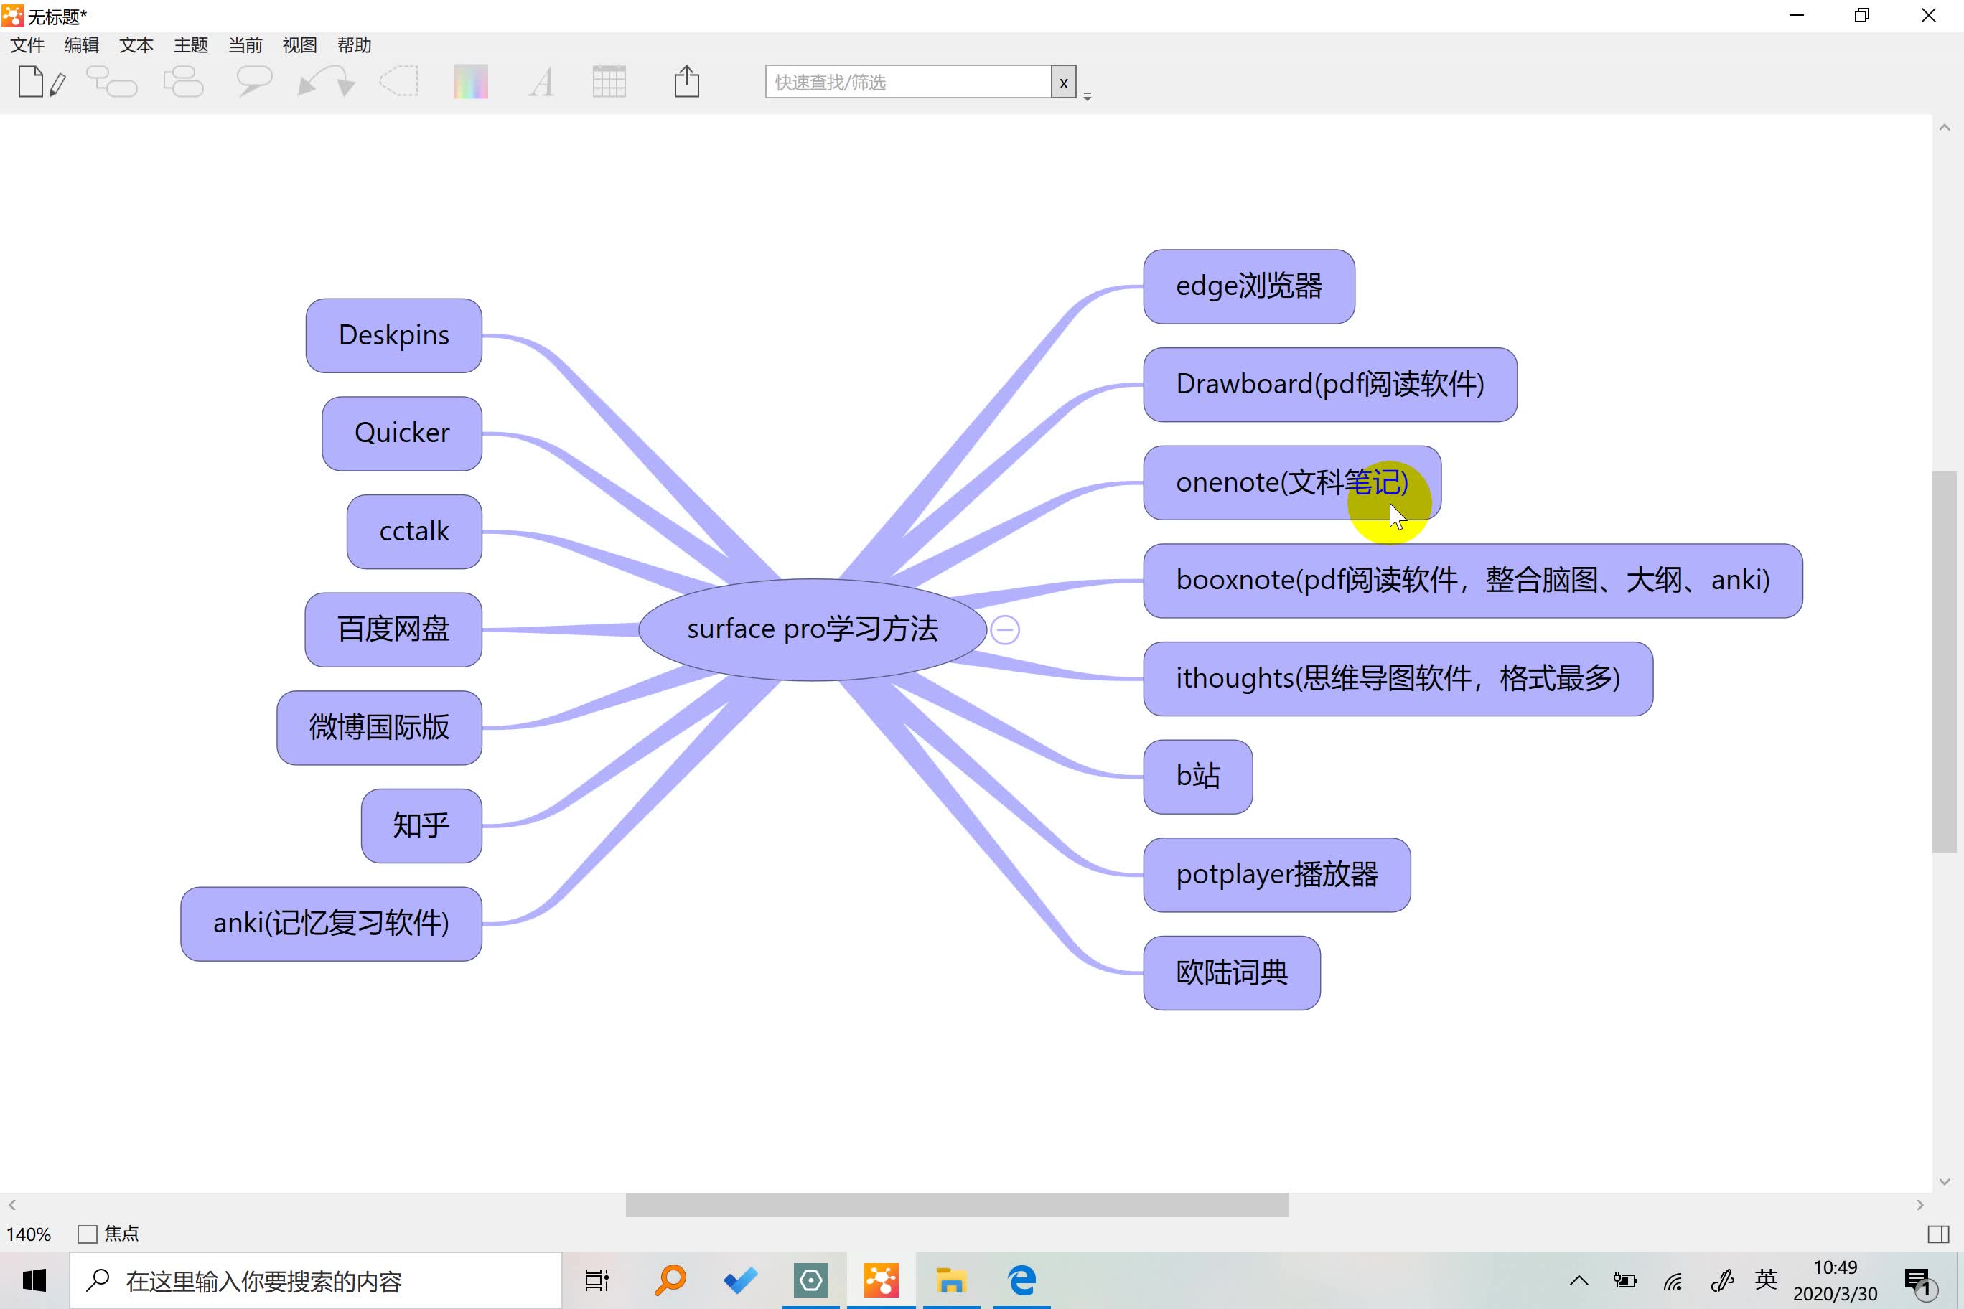This screenshot has width=1964, height=1309.
Task: Select the 微博国际版 node
Action: (379, 727)
